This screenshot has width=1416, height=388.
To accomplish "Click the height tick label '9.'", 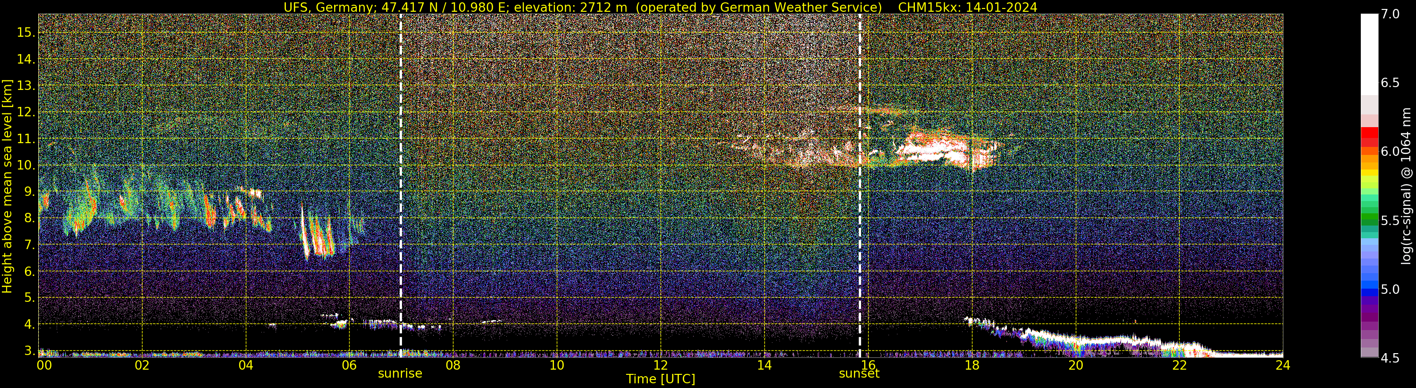I will coord(29,192).
